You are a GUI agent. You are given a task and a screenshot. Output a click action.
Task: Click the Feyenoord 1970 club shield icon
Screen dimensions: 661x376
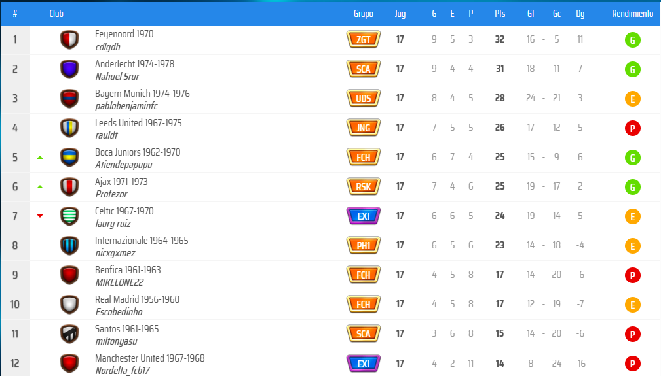[69, 40]
